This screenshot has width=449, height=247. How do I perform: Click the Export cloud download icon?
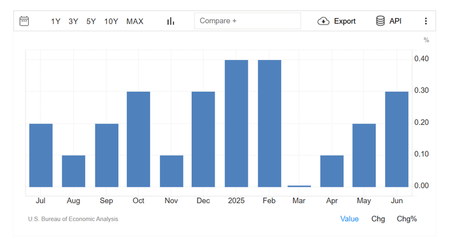[323, 21]
